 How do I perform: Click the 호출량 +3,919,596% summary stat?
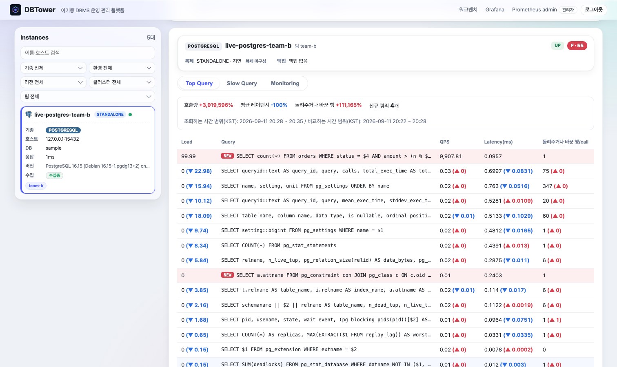209,105
